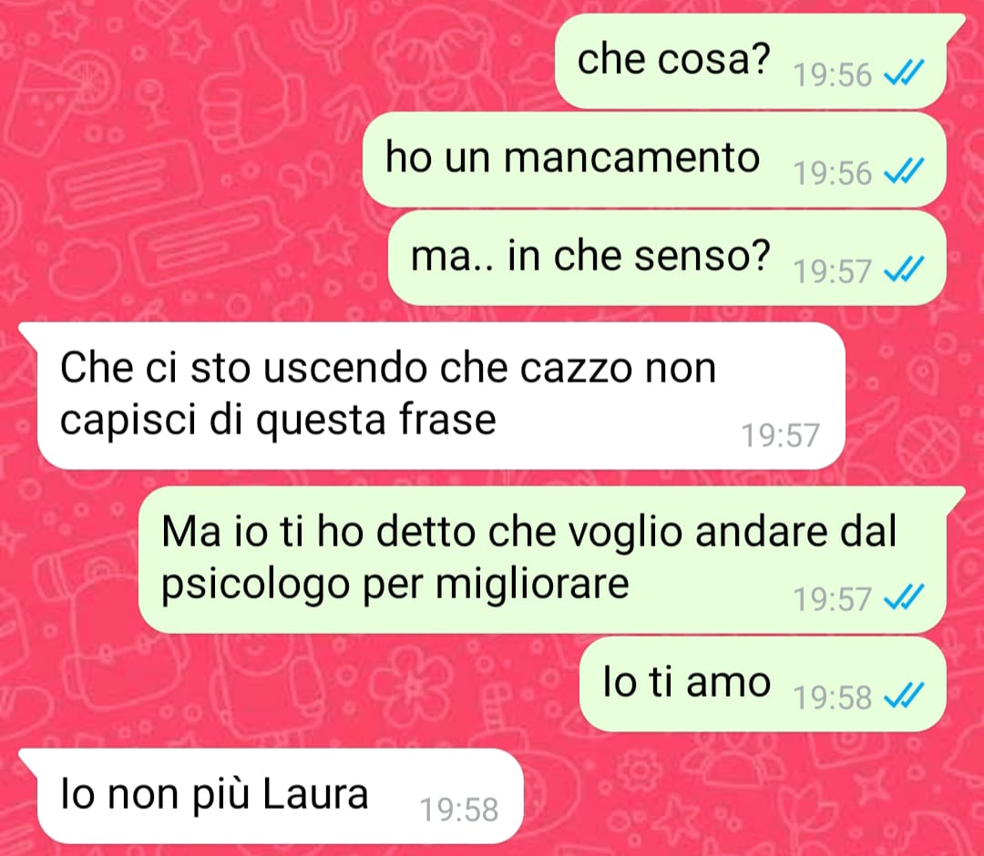
Task: Click the 19:56 timestamp on "che cosa?"
Action: tap(832, 76)
